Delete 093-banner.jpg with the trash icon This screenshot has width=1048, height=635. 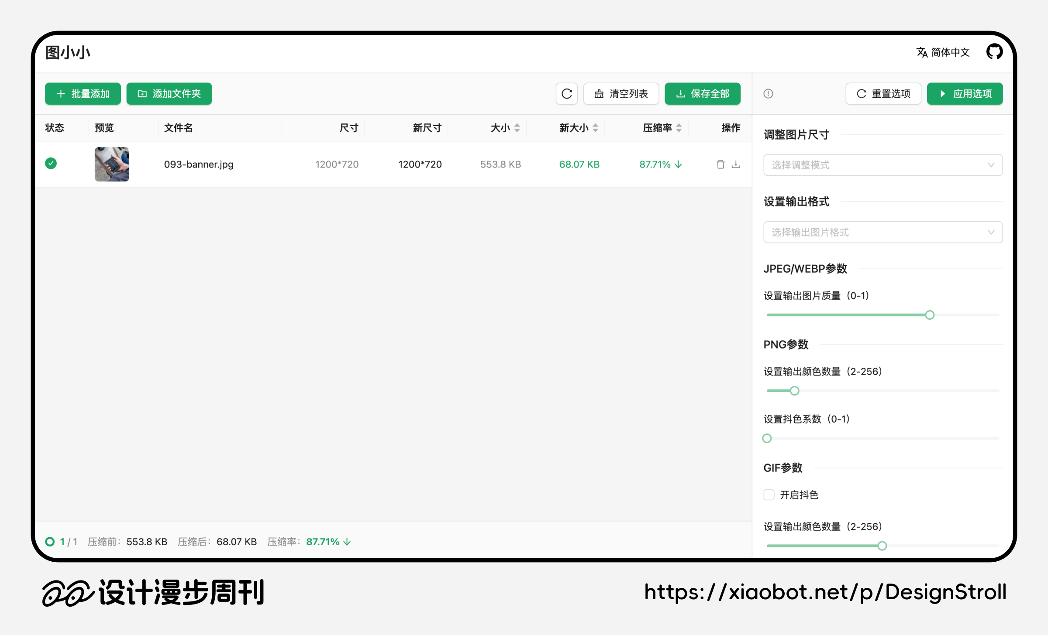click(x=720, y=164)
